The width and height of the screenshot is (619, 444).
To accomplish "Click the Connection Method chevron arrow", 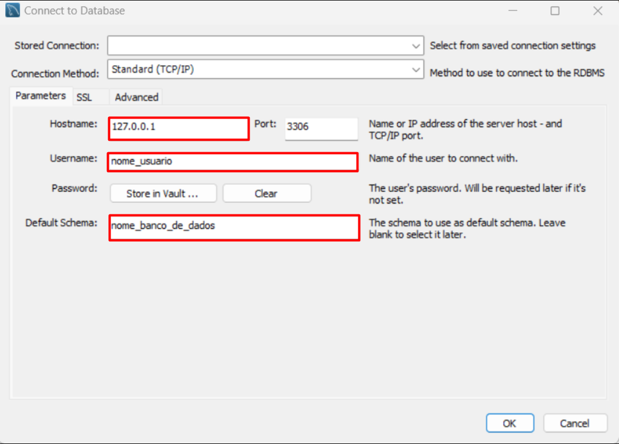I will 416,70.
